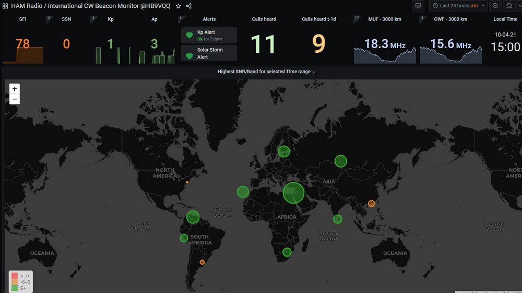
Task: Open the SSN panel info icon
Action: (49, 19)
